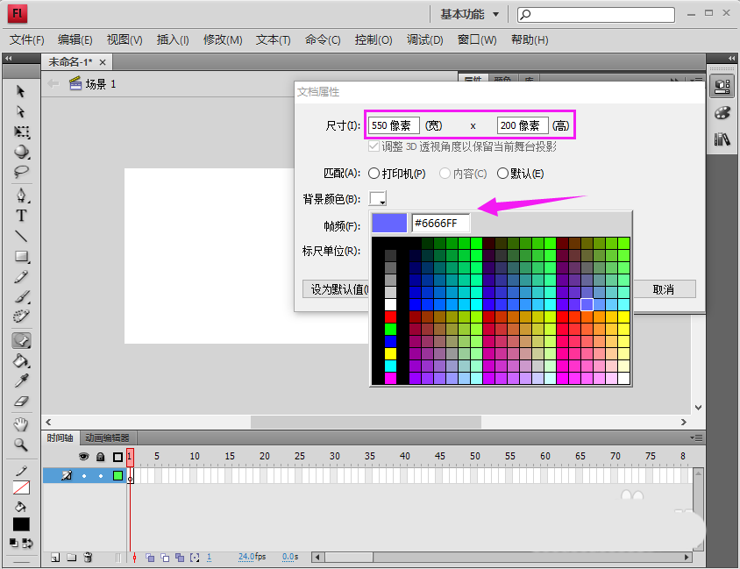This screenshot has width=740, height=569.
Task: Select the 默认(E) radio button
Action: click(x=502, y=174)
